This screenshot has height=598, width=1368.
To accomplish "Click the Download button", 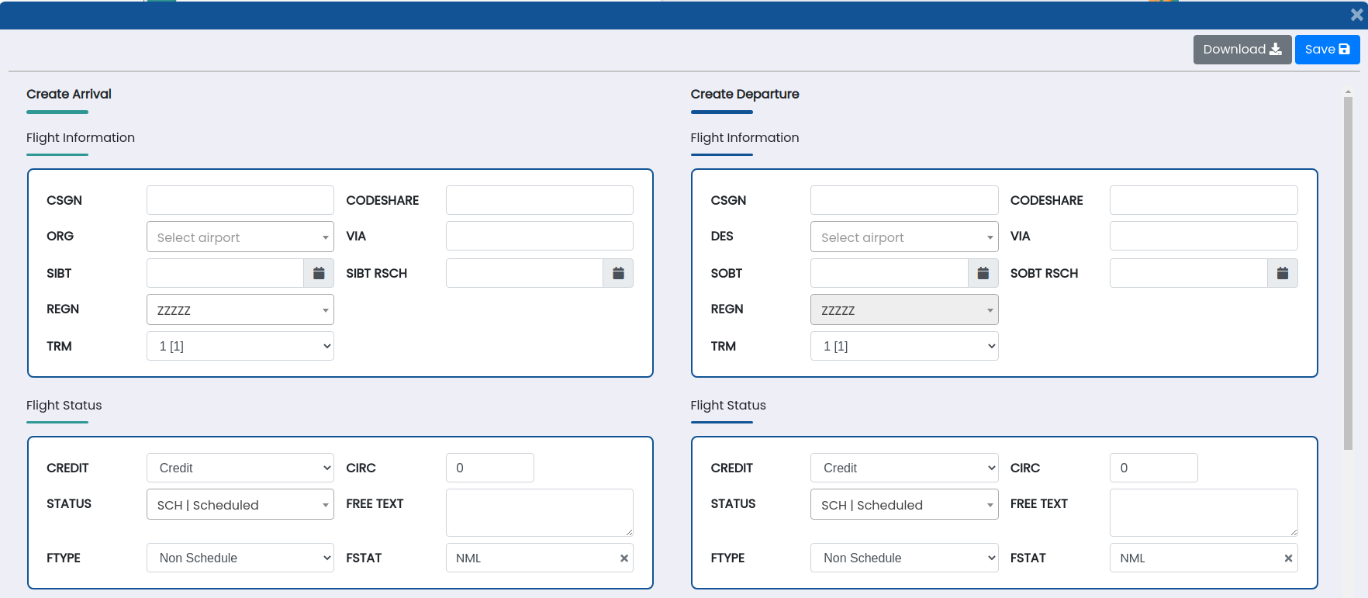I will (x=1242, y=50).
